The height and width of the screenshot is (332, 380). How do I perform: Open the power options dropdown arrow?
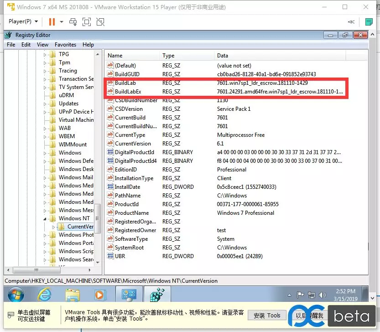click(62, 22)
